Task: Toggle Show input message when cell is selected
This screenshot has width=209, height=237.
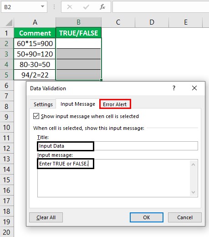Action: [x=36, y=116]
